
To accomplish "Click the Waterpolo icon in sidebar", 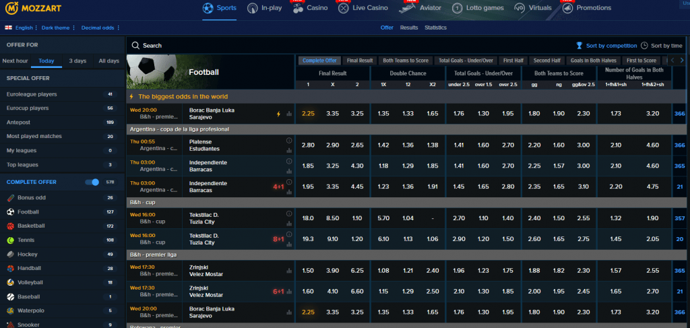I will [x=11, y=311].
